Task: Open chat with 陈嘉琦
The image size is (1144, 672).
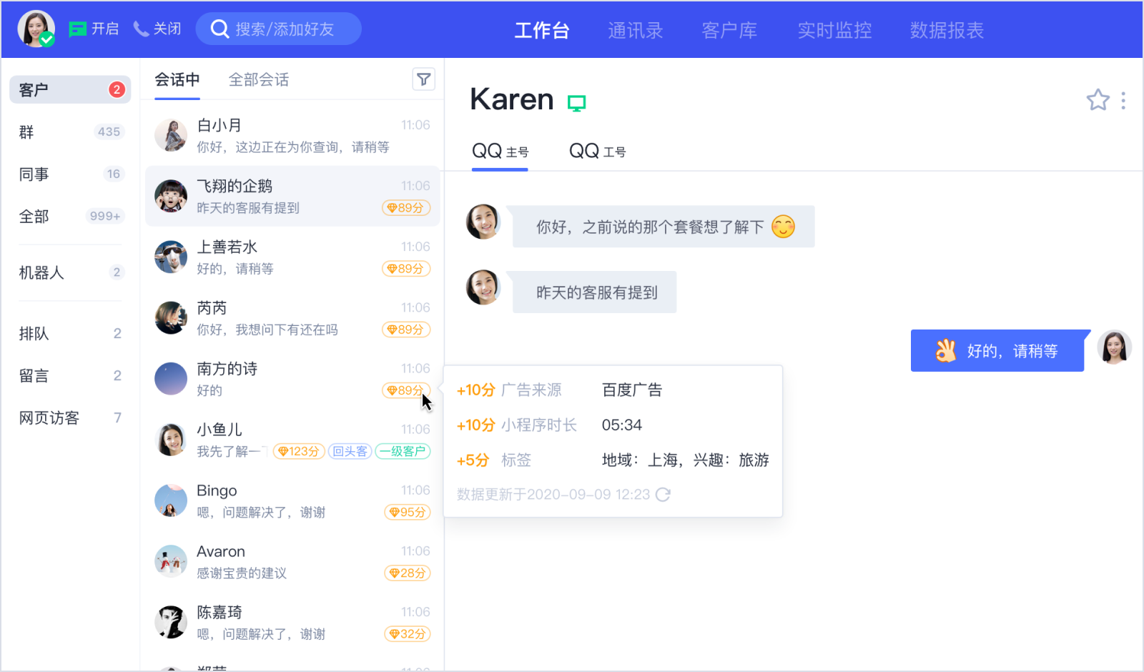Action: click(292, 622)
